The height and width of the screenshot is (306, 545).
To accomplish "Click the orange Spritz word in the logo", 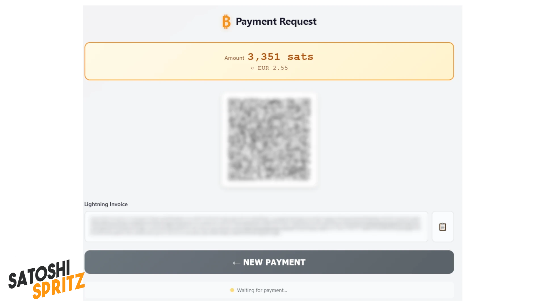I will pos(58,286).
